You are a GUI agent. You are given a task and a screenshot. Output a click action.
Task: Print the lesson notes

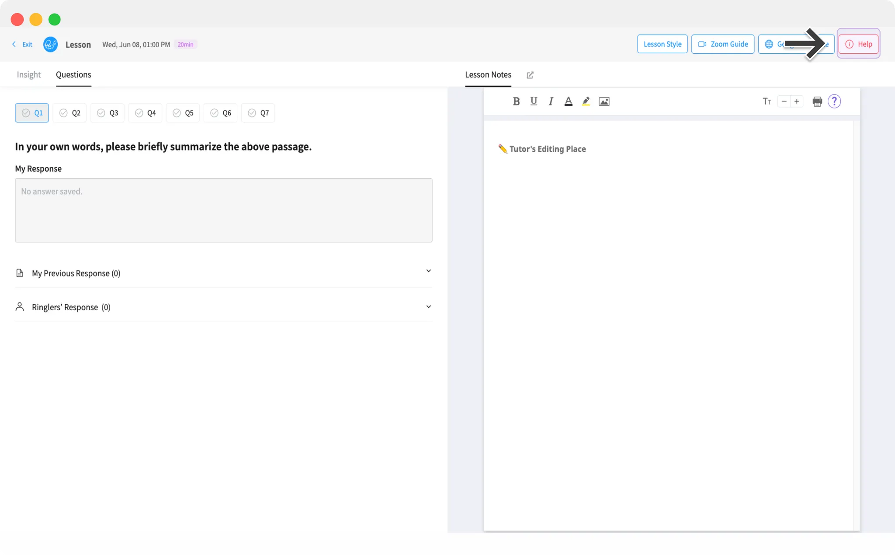coord(817,101)
